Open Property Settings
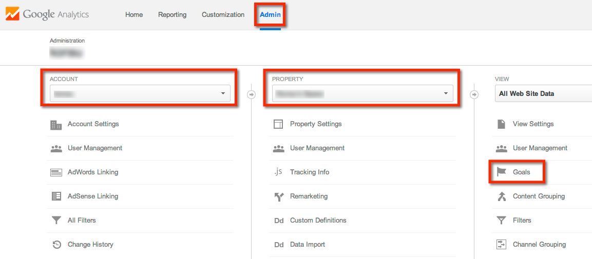This screenshot has height=259, width=592. click(316, 124)
